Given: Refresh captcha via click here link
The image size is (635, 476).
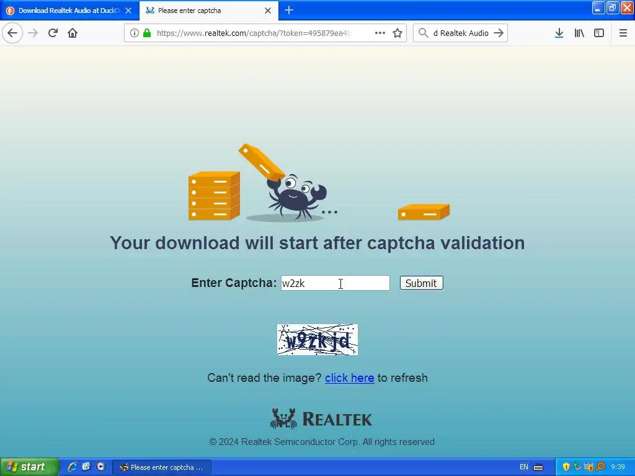Looking at the screenshot, I should tap(349, 377).
